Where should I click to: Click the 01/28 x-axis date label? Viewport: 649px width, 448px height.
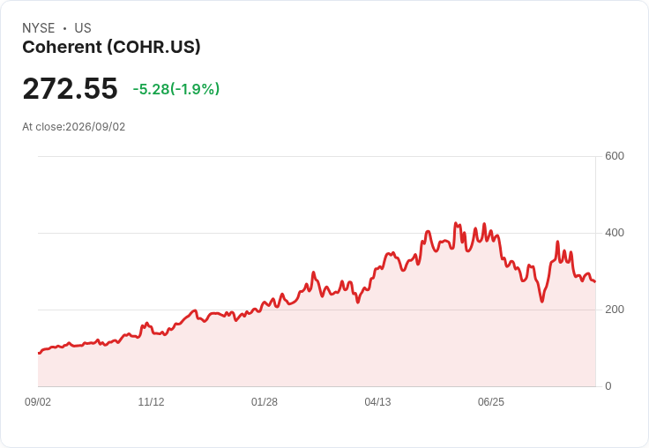(x=264, y=401)
